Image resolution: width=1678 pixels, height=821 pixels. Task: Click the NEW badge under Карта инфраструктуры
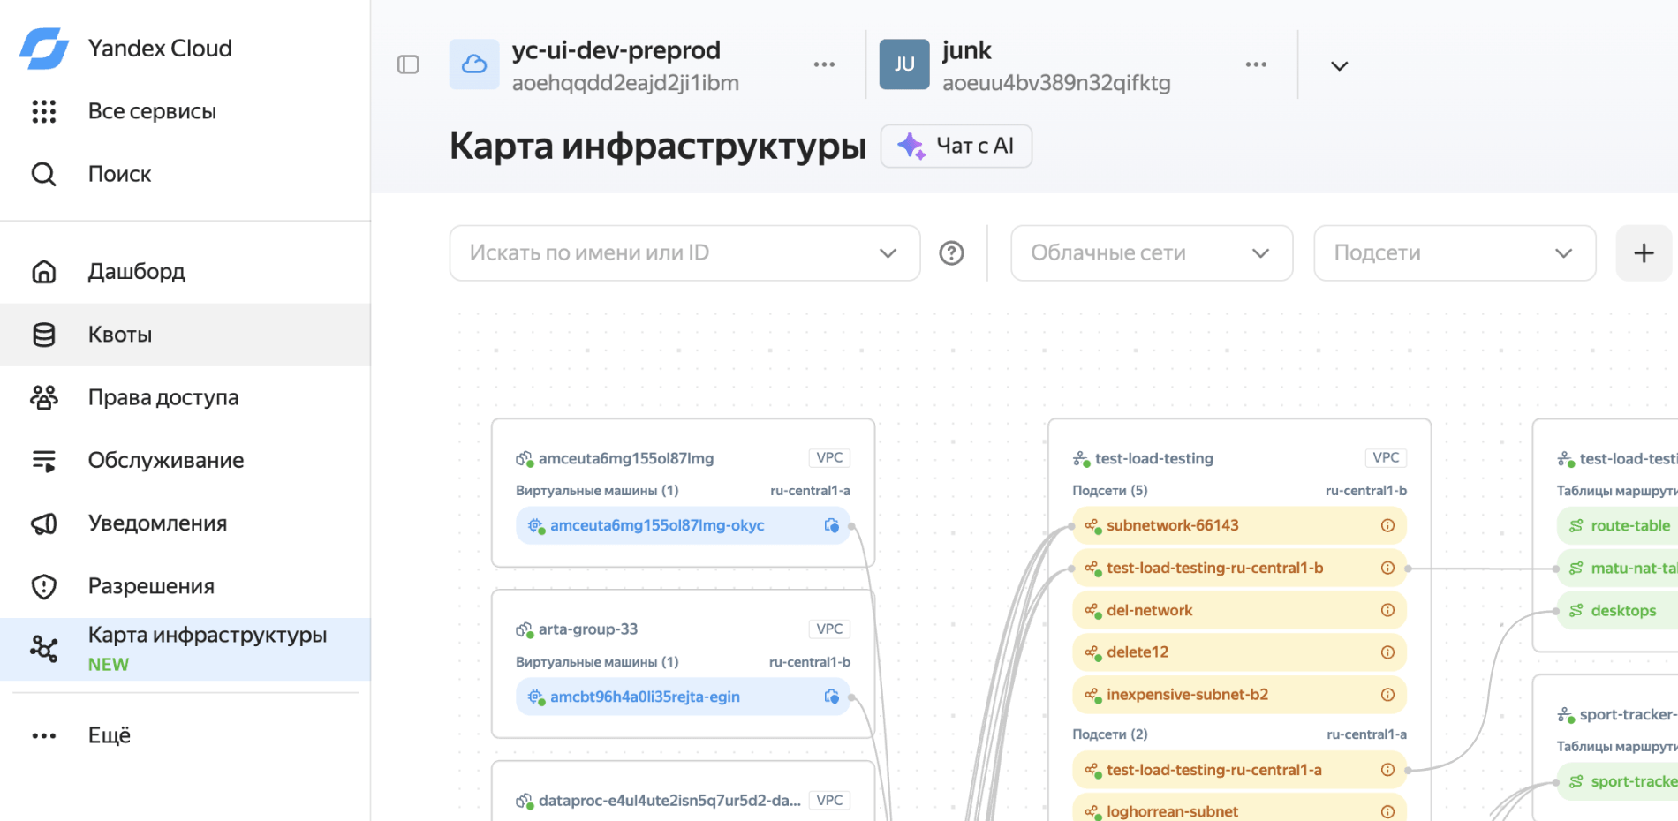(108, 665)
